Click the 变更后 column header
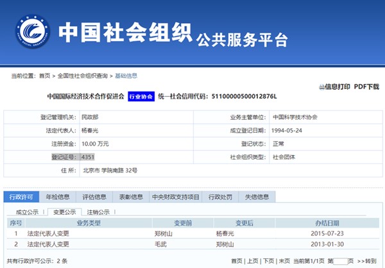This screenshot has width=385, height=268. 244,223
